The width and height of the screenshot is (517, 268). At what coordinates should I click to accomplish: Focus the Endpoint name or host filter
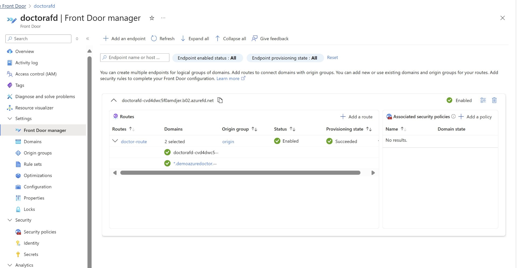pos(135,58)
